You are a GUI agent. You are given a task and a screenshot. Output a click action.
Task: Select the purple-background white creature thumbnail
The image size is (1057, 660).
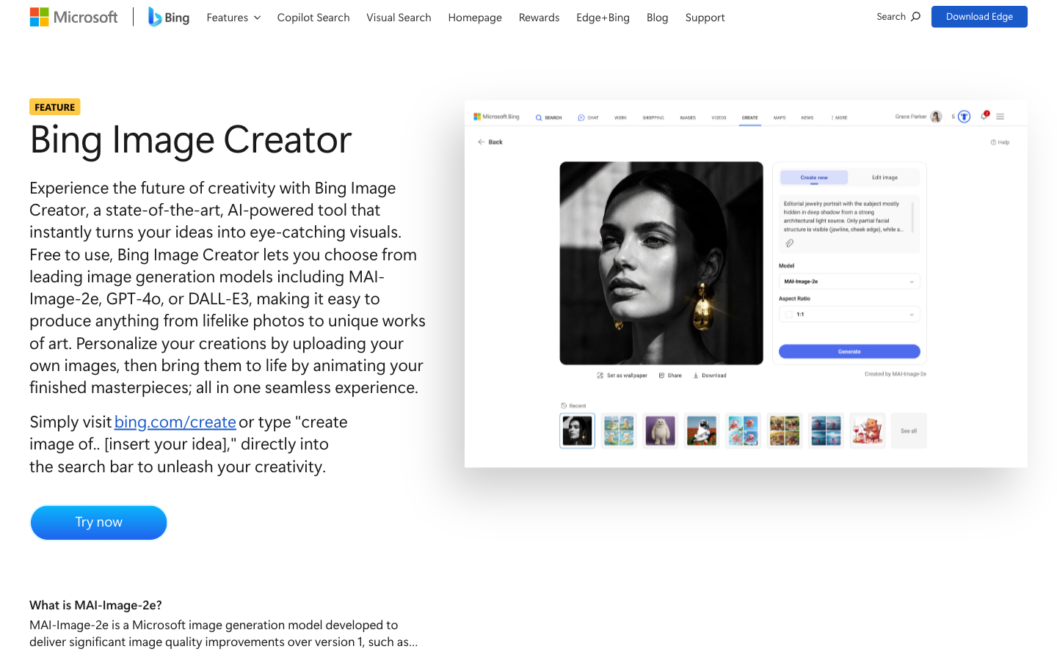tap(660, 430)
